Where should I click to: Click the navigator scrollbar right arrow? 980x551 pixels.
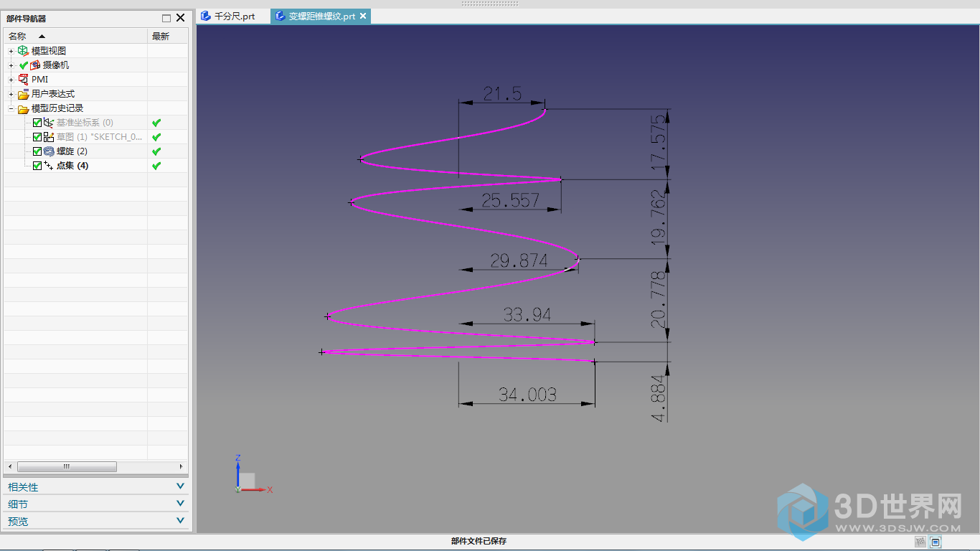point(181,466)
